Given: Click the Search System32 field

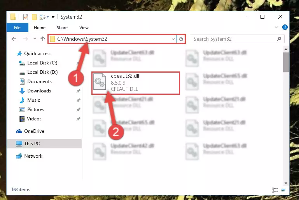Looking at the screenshot, I should point(237,39).
